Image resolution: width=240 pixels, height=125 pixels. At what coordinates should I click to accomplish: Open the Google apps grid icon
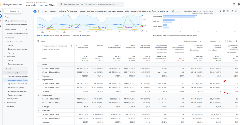click(x=234, y=4)
